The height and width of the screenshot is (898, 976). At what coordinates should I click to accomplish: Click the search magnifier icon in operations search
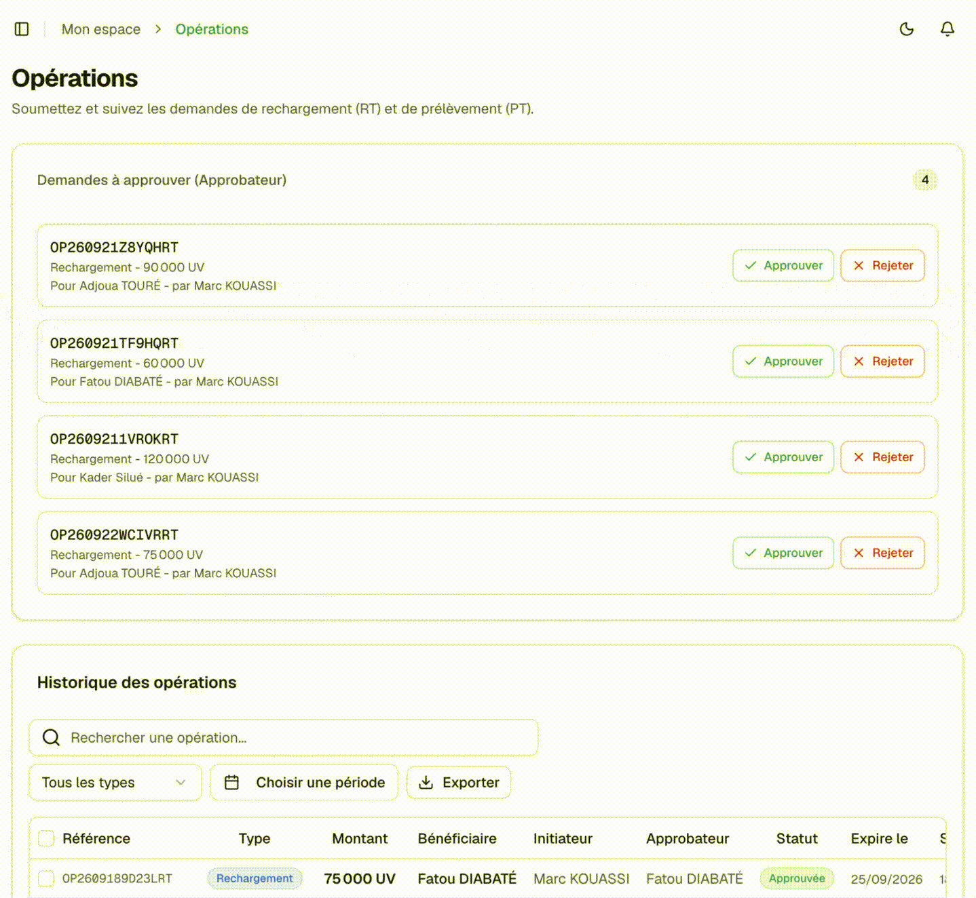(52, 737)
